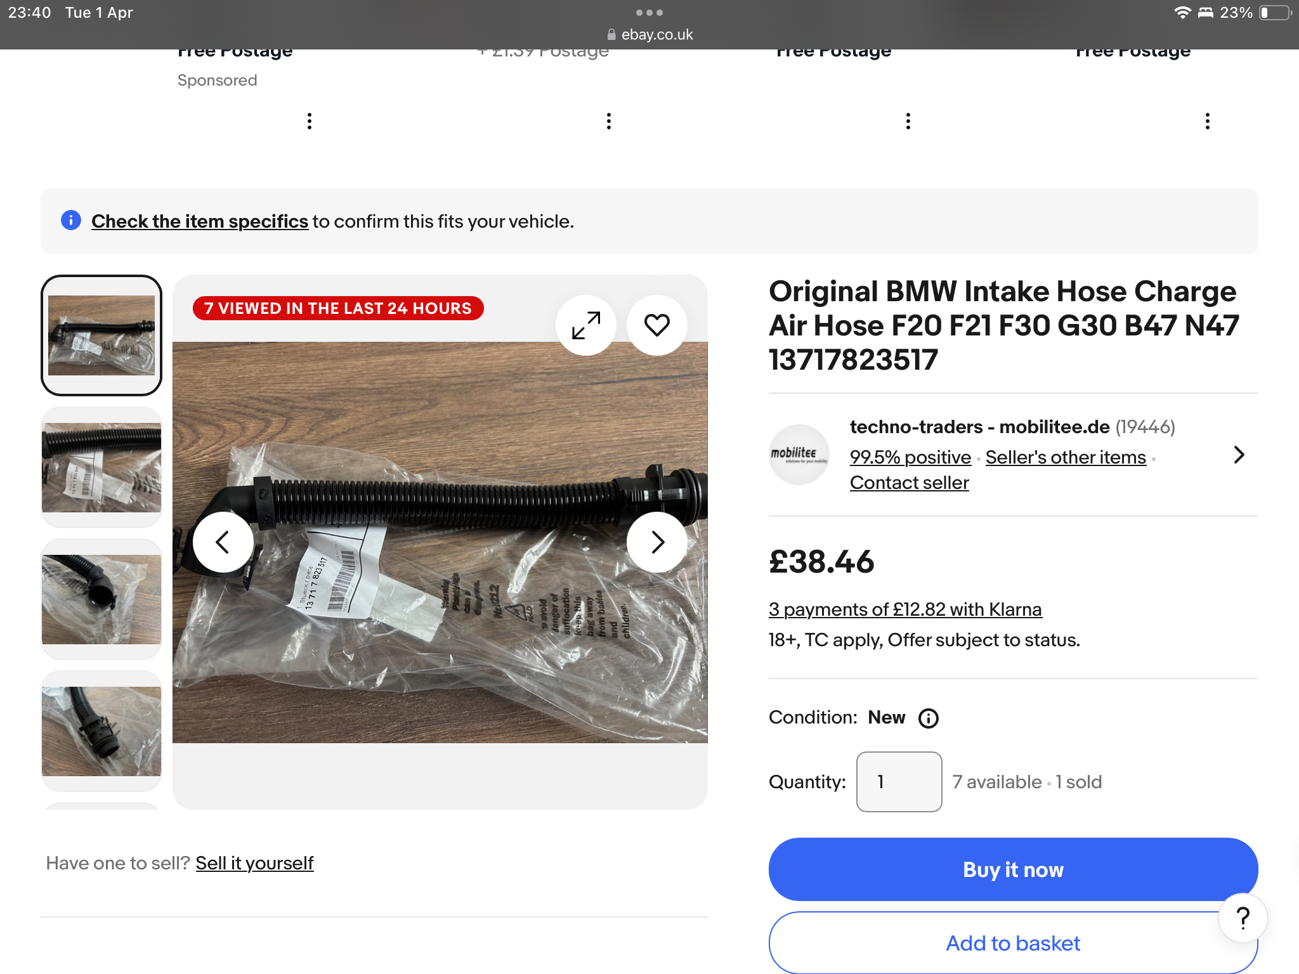Image resolution: width=1299 pixels, height=974 pixels.
Task: Open the floating help question mark button
Action: [1243, 918]
